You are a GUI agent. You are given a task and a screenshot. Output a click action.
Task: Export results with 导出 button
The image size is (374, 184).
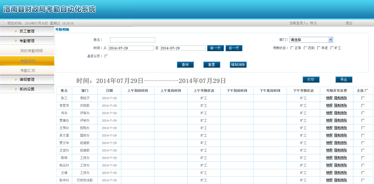pos(344,80)
